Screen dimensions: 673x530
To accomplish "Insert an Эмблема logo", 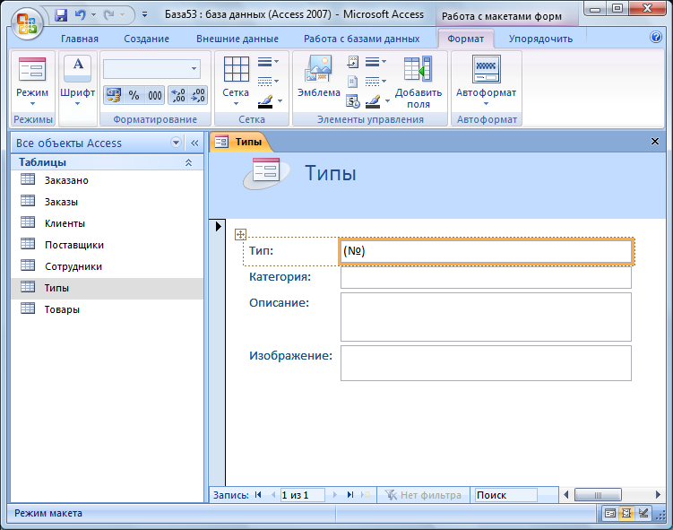I will [x=318, y=77].
